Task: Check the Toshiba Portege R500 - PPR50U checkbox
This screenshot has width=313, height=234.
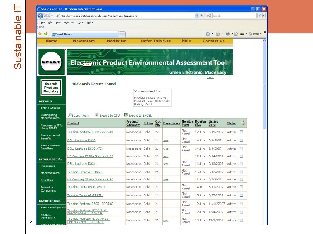Action: [241, 132]
